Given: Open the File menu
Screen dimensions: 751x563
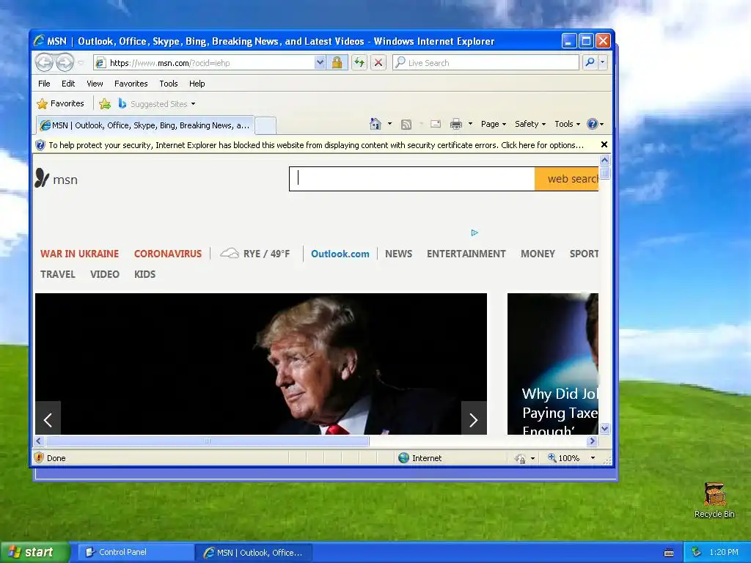Looking at the screenshot, I should tap(44, 84).
